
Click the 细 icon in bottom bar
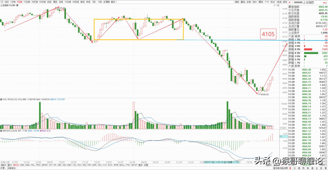pos(299,168)
